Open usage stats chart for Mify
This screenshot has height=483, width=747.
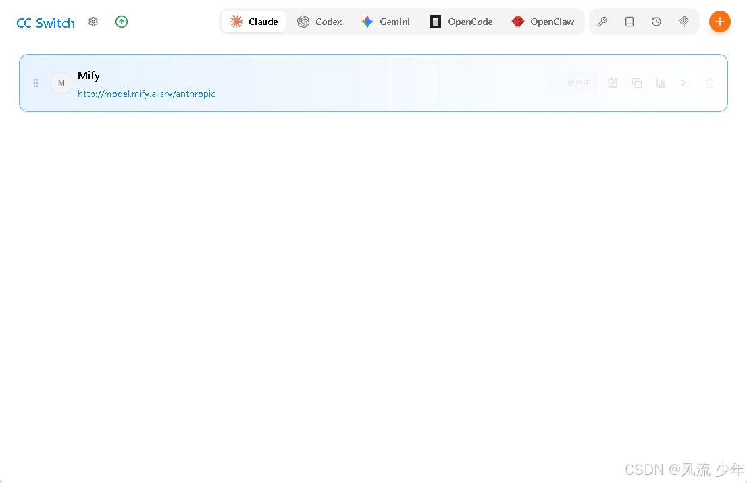pos(661,83)
